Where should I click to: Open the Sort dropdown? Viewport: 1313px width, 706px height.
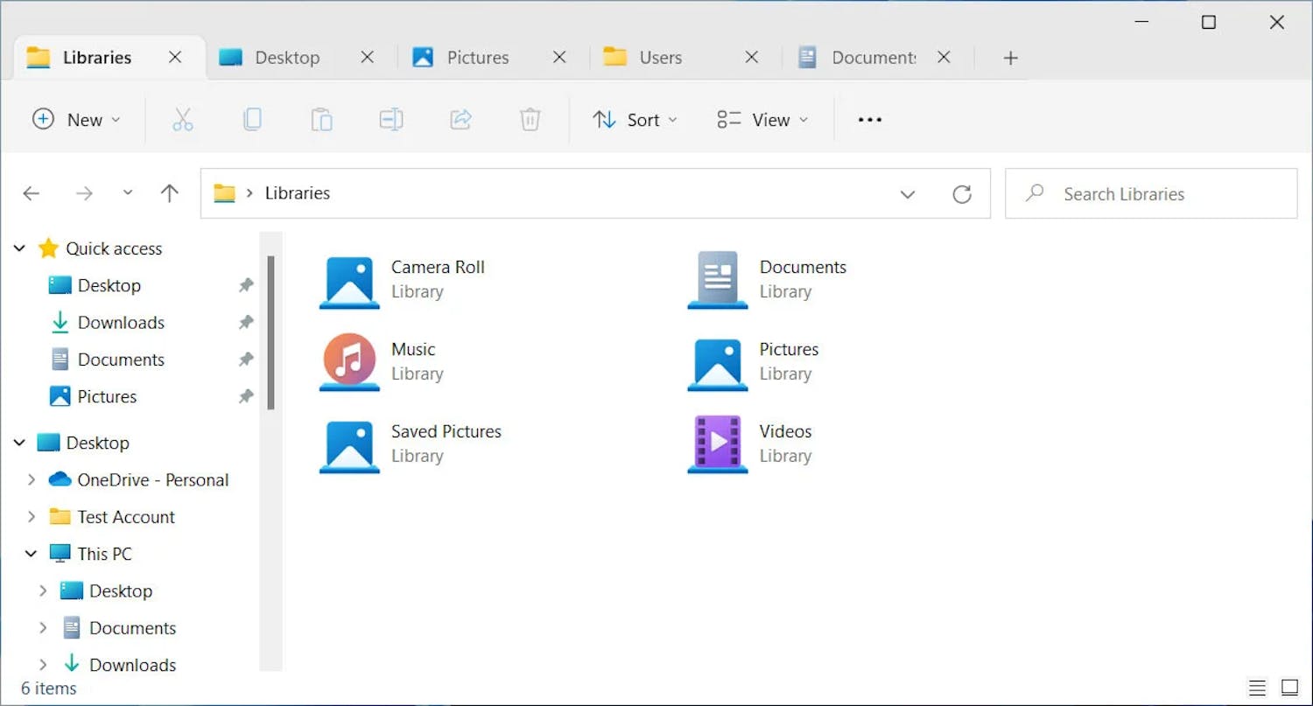635,120
